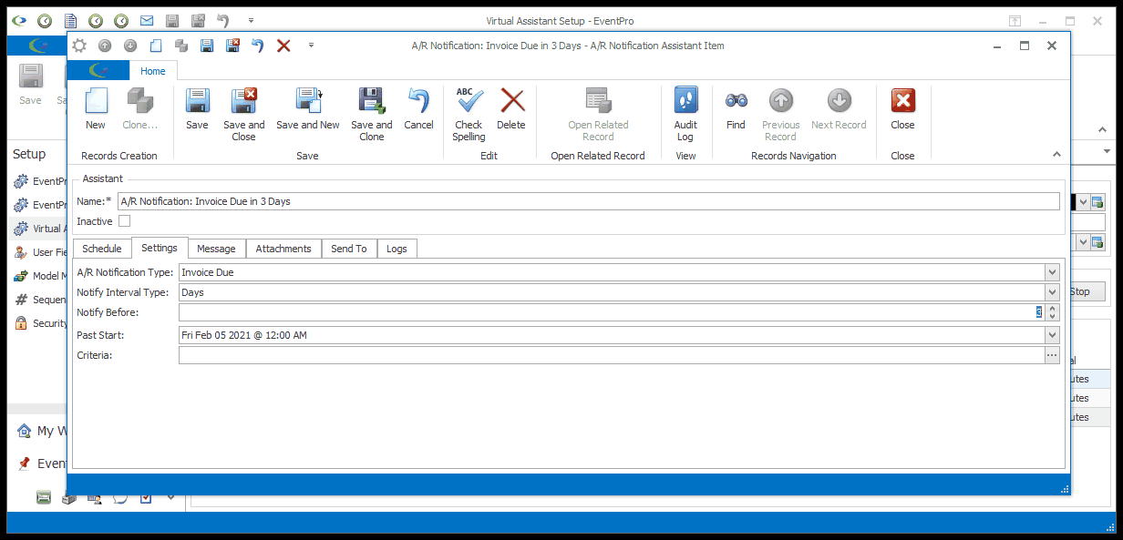
Task: Click the document icon in Virtual Assistant Setup toolbar
Action: coord(70,20)
